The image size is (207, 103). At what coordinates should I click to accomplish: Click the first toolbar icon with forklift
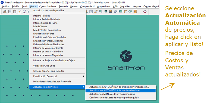click(5, 11)
